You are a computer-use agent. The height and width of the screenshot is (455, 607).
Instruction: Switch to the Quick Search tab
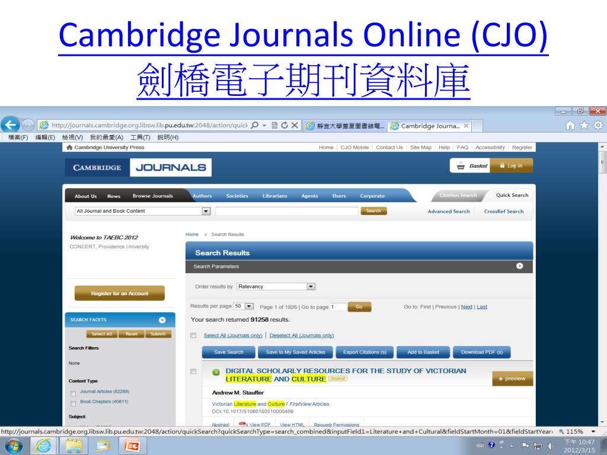point(512,196)
